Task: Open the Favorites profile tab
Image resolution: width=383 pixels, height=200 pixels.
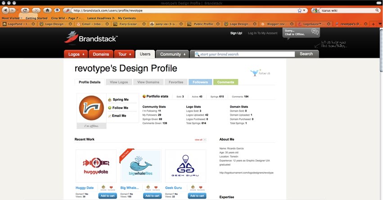Action: [x=176, y=82]
